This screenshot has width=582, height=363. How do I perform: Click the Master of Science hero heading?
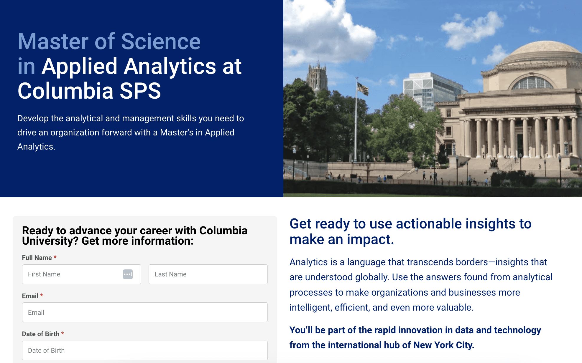click(130, 66)
